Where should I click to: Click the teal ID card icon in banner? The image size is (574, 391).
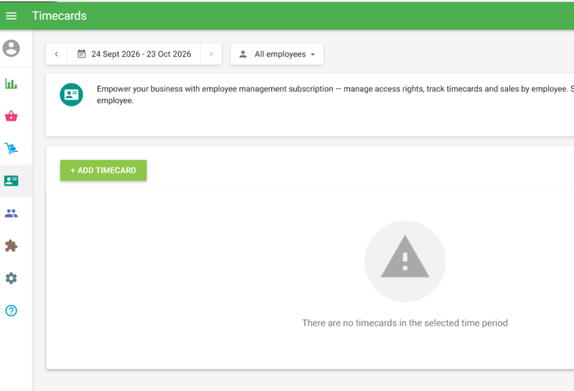(x=71, y=95)
